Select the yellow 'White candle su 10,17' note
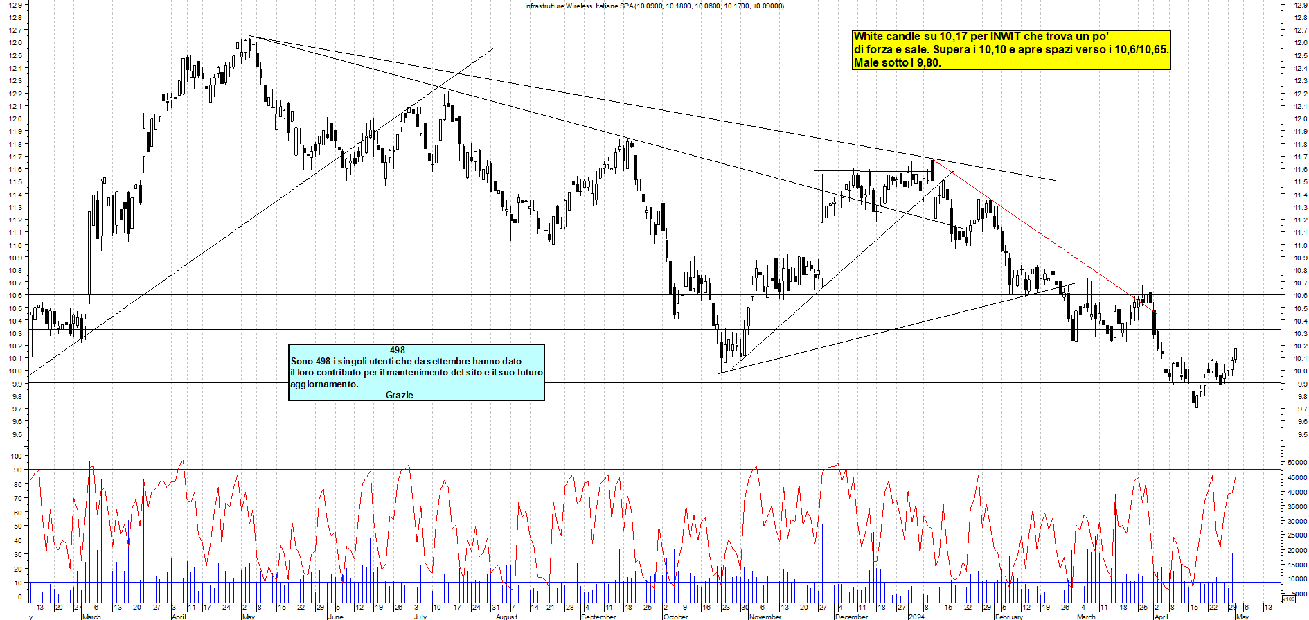This screenshot has width=1309, height=620. pos(1011,50)
